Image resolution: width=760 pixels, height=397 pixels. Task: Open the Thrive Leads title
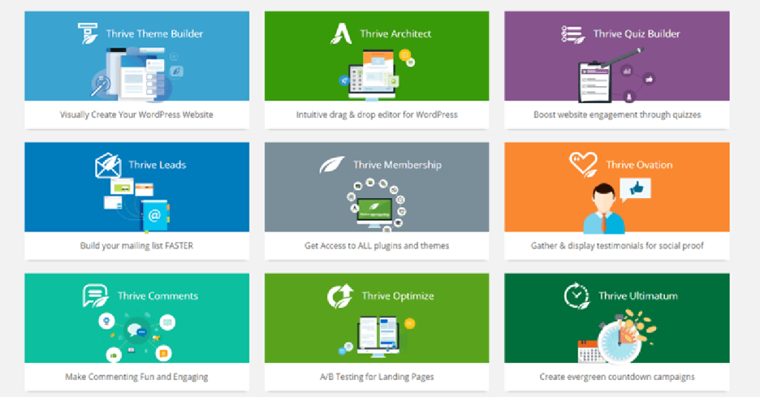click(157, 165)
